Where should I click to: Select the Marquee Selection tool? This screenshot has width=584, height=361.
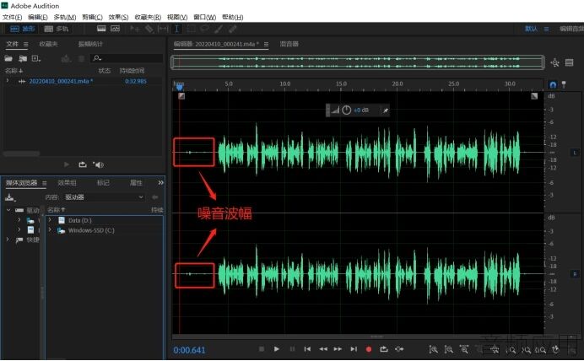[x=191, y=29]
